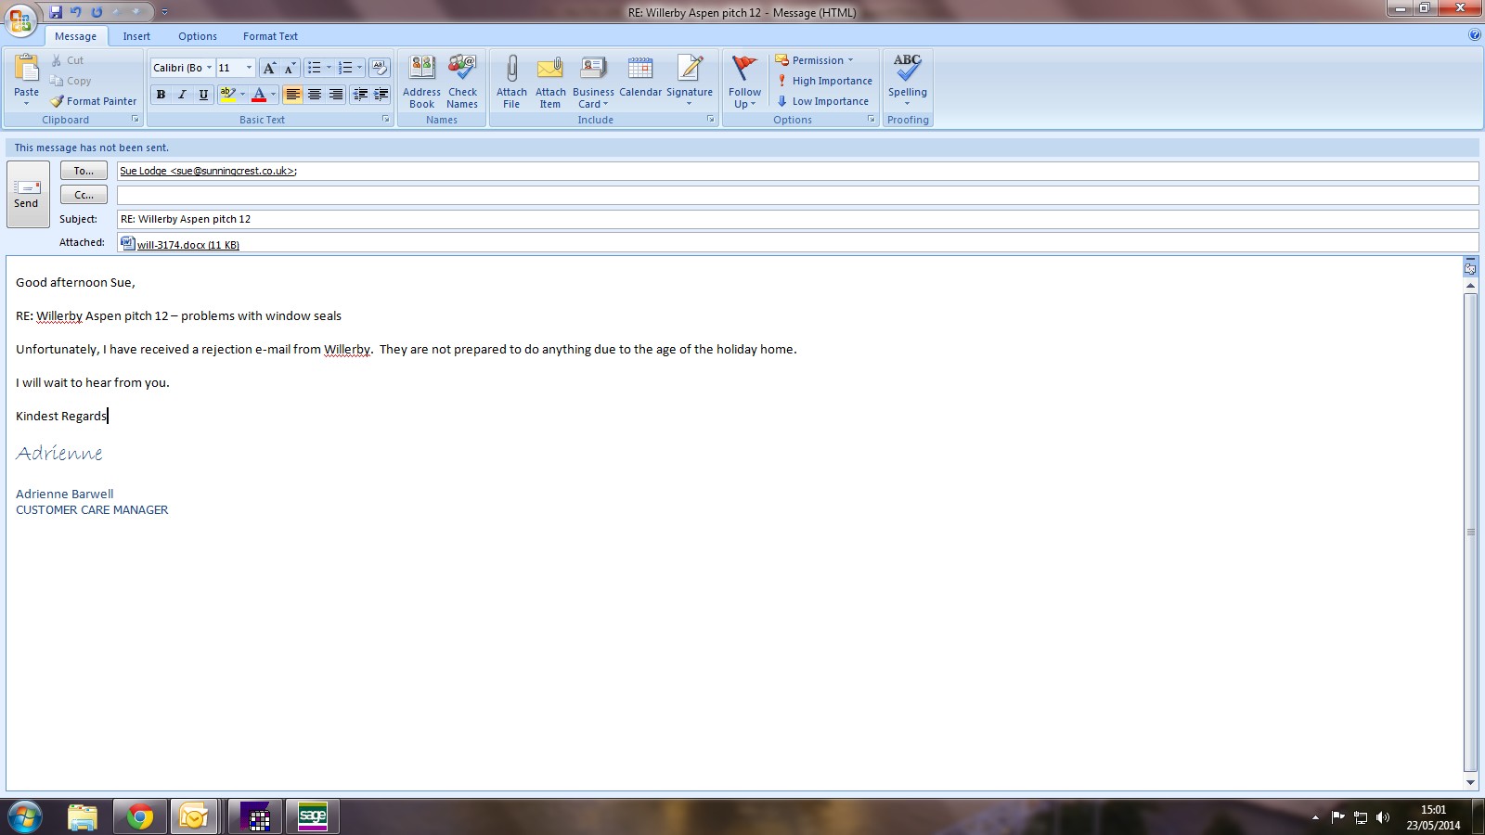Screen dimensions: 1485x835
Task: Toggle Italic text formatting
Action: (x=182, y=95)
